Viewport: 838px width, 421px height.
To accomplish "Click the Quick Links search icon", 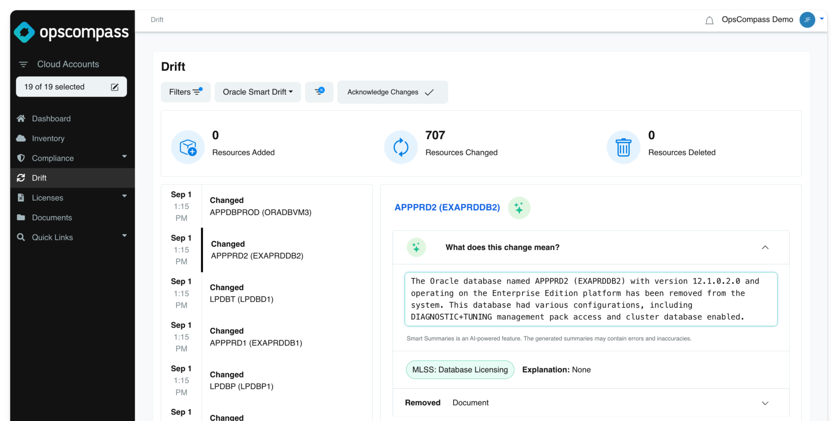I will click(x=21, y=237).
